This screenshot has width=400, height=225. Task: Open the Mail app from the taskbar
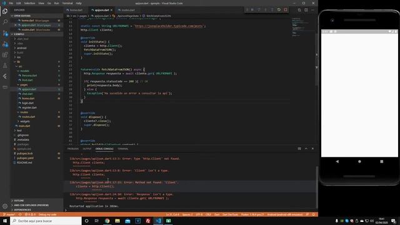point(127,221)
